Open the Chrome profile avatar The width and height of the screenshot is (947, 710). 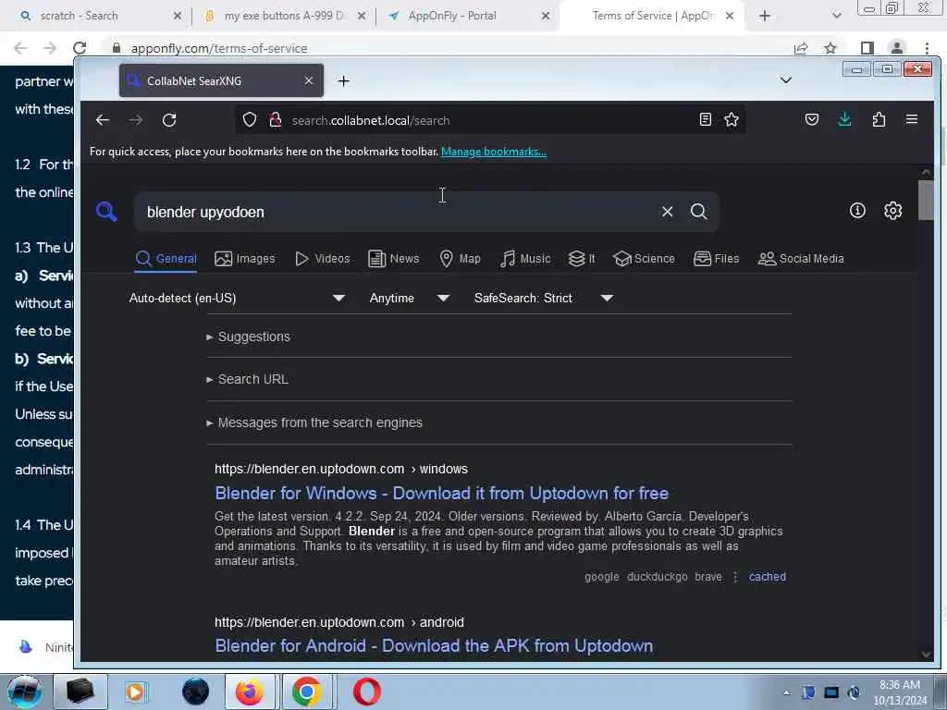coord(897,48)
